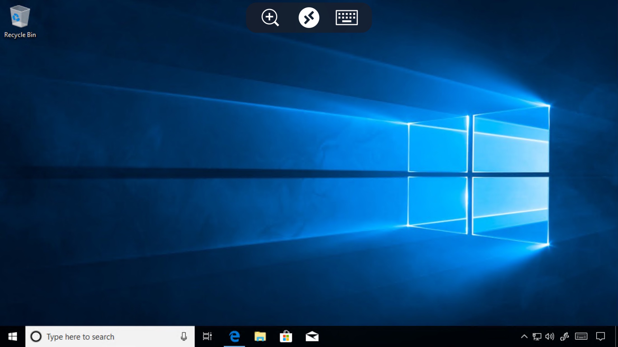The height and width of the screenshot is (347, 618).
Task: Enable microphone voice search
Action: (x=184, y=336)
